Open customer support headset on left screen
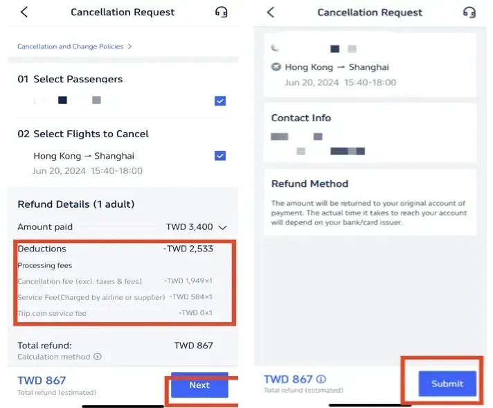This screenshot has height=408, width=493. point(222,12)
